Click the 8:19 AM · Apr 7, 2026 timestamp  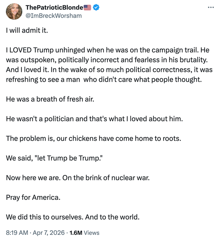pos(35,233)
